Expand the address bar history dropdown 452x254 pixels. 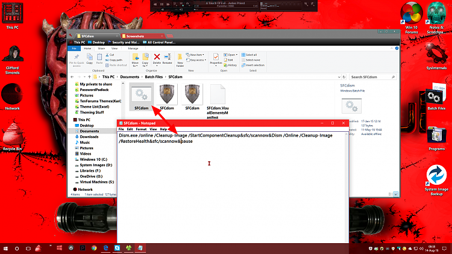tap(339, 77)
